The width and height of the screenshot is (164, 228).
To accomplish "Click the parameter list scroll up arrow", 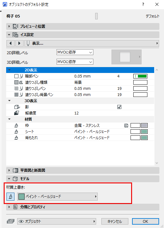I will click(157, 70).
